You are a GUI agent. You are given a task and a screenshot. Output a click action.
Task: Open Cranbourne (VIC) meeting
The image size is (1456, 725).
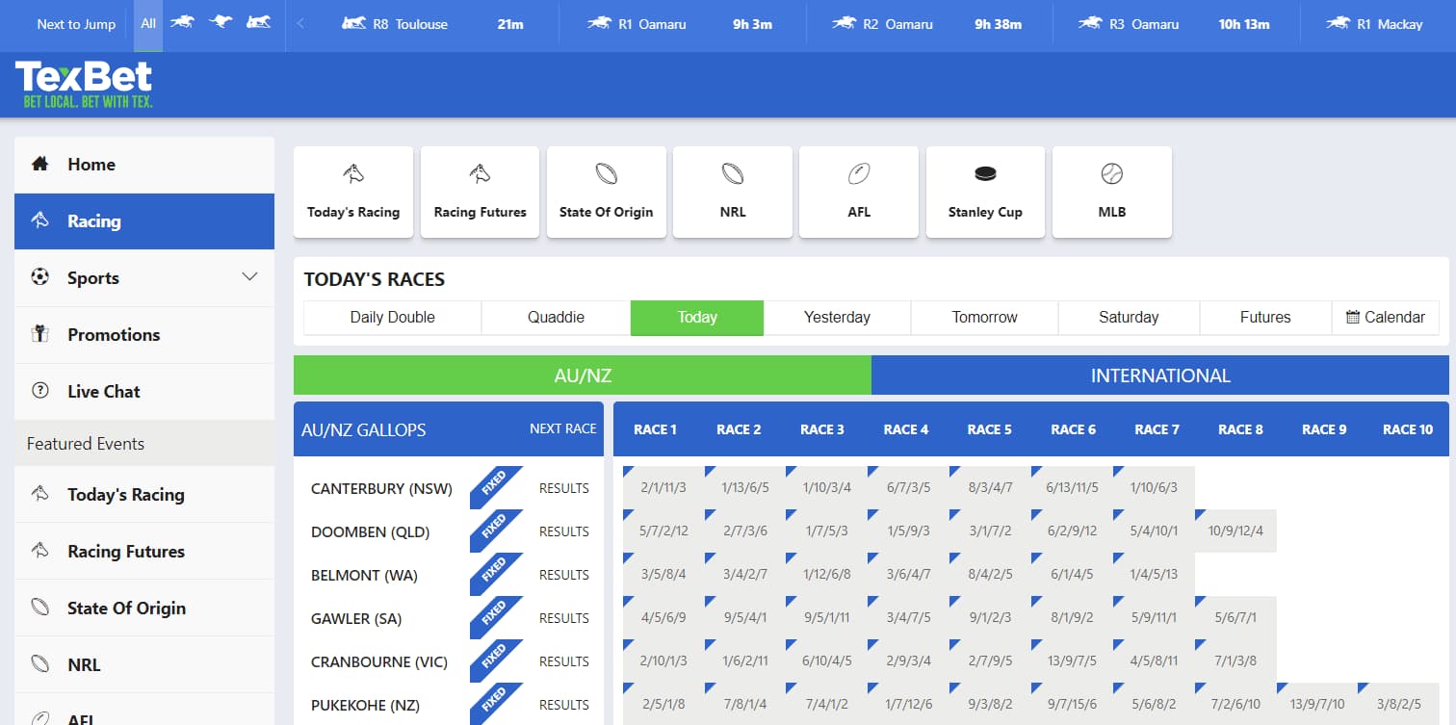pos(379,661)
